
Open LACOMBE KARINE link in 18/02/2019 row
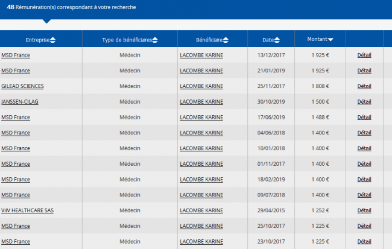click(201, 180)
